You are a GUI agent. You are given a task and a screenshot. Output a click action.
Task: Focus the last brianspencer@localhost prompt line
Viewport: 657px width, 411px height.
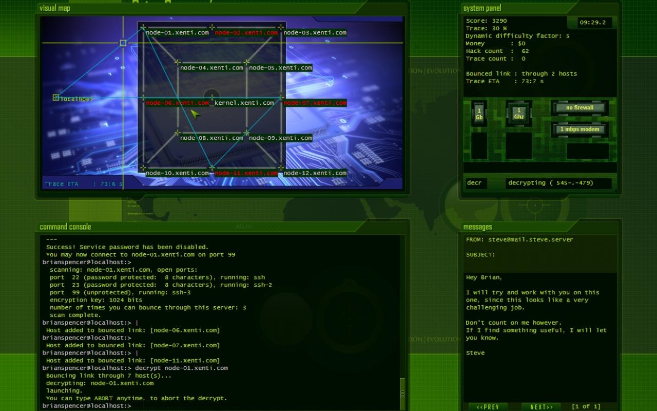point(87,406)
